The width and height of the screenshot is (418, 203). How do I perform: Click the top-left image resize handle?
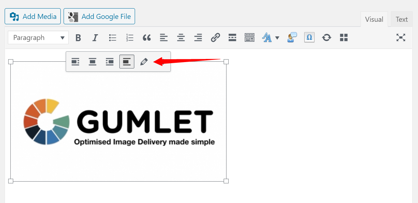(11, 62)
